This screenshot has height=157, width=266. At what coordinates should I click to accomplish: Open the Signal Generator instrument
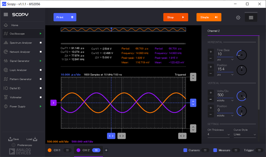[23, 61]
